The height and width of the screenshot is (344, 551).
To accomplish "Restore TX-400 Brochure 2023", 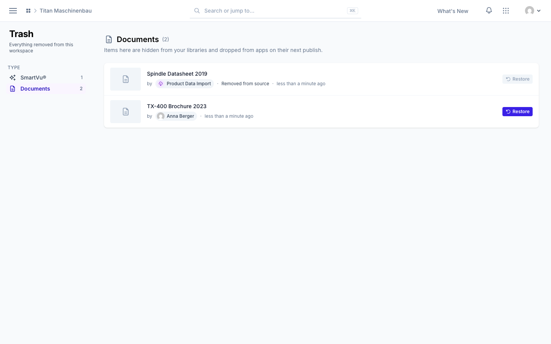I will tap(517, 112).
